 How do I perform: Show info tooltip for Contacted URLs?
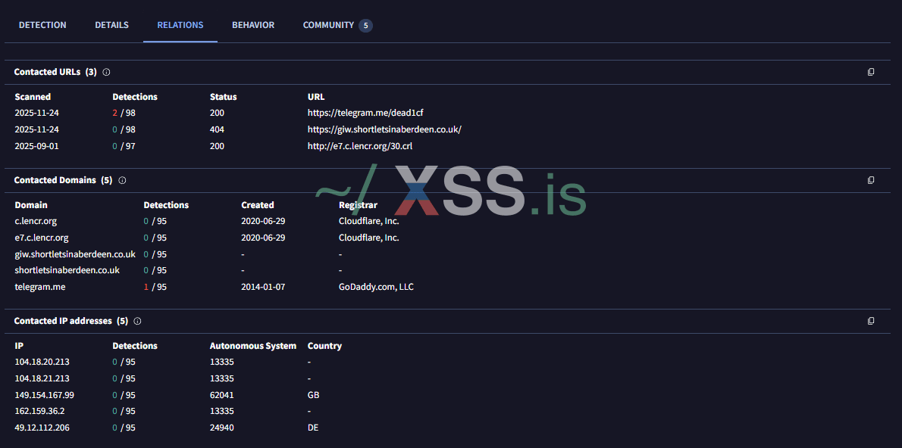tap(106, 73)
